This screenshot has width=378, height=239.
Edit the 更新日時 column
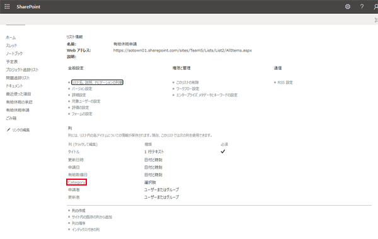pyautogui.click(x=76, y=160)
